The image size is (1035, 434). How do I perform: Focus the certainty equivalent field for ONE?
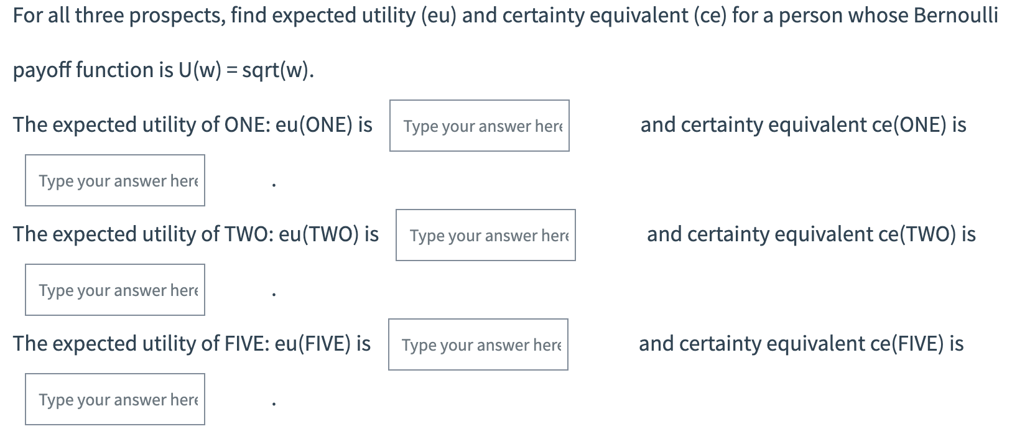(114, 180)
